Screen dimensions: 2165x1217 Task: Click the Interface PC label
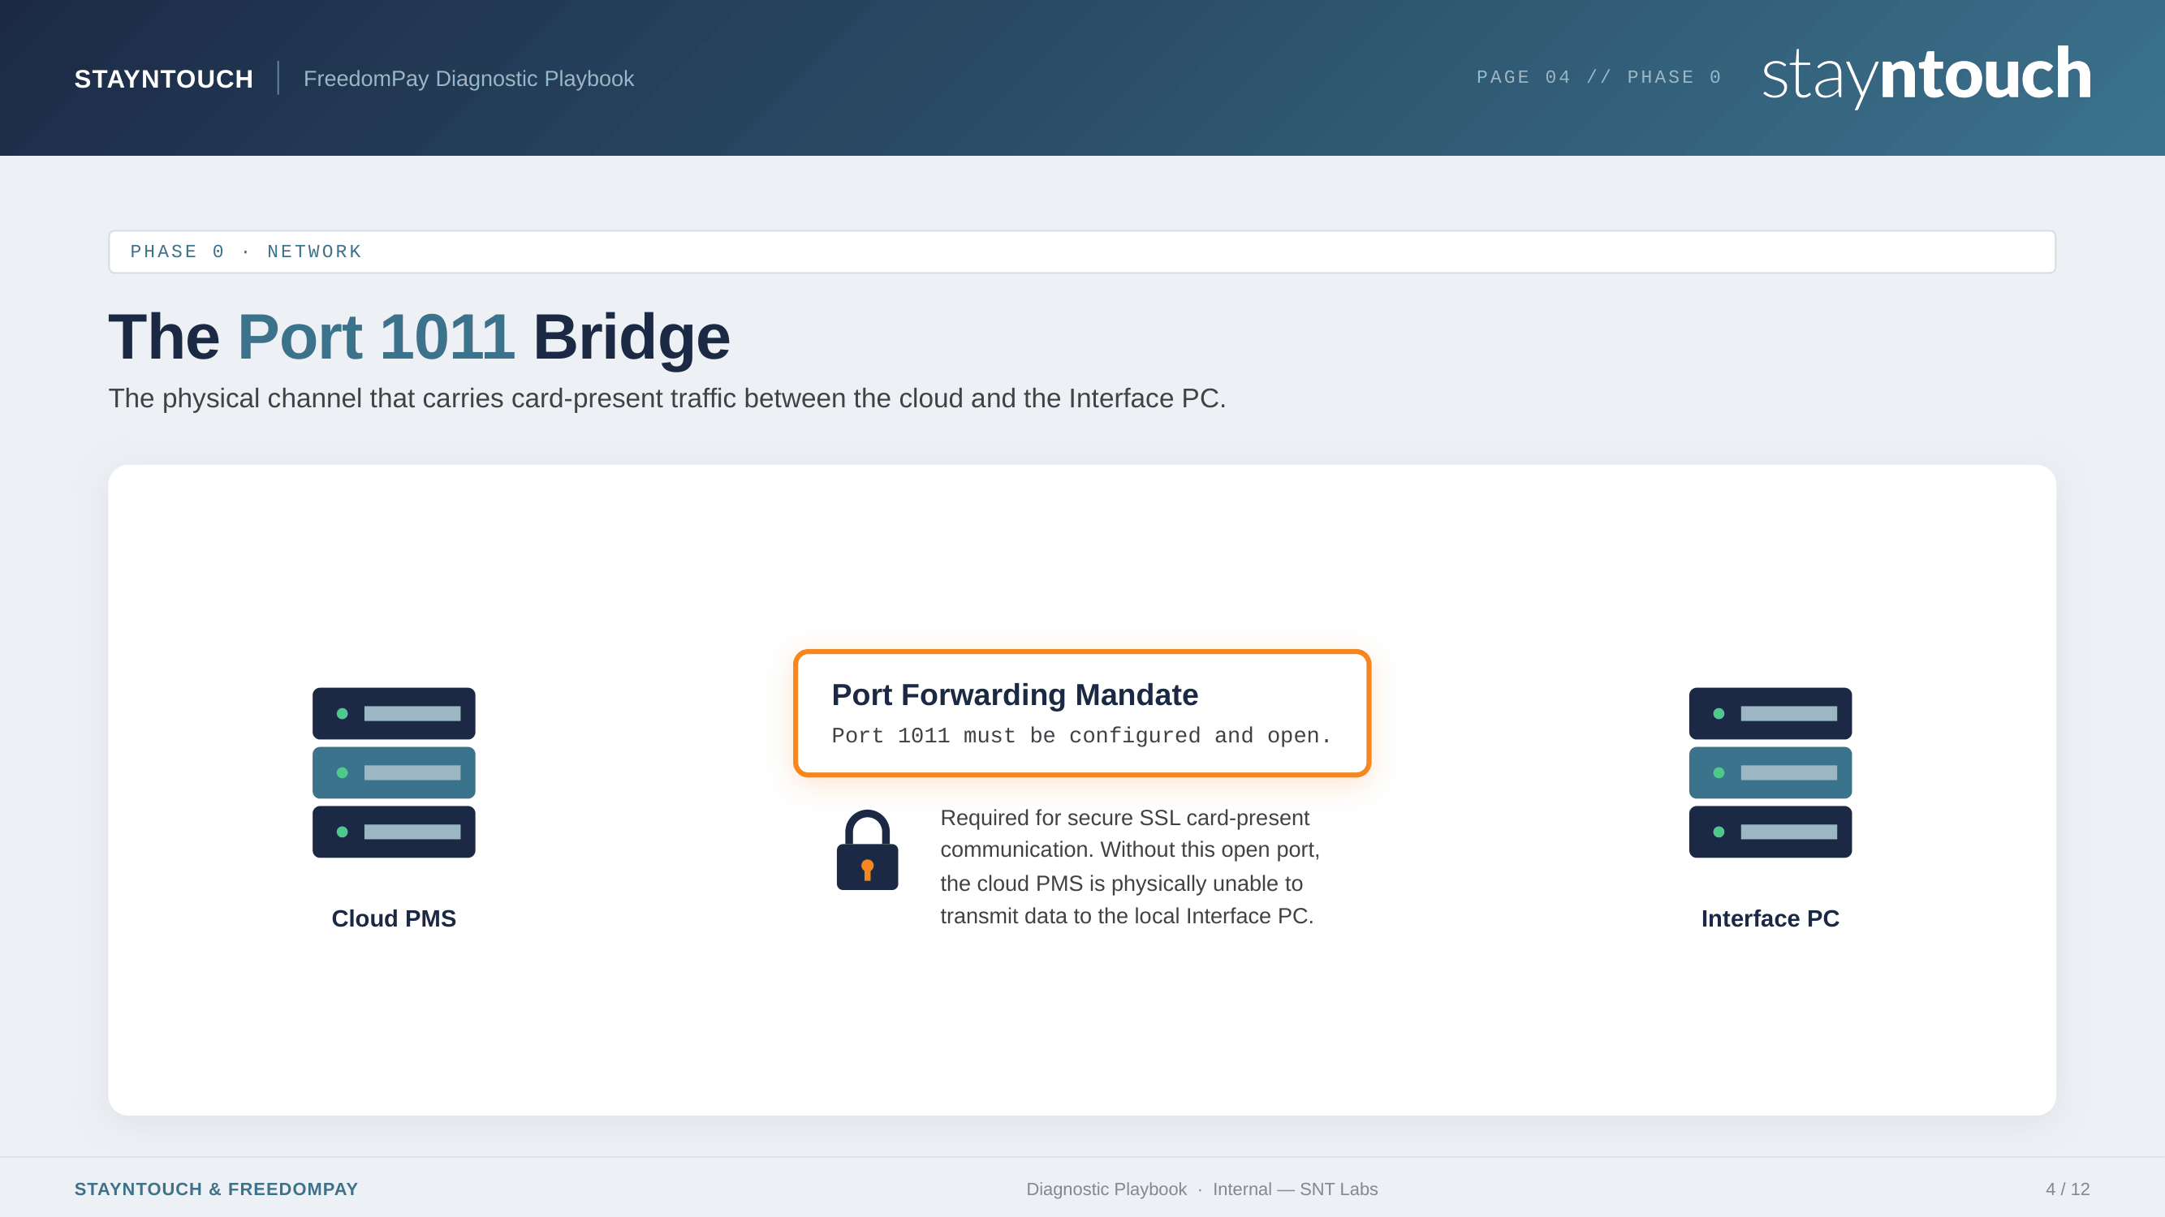tap(1770, 918)
